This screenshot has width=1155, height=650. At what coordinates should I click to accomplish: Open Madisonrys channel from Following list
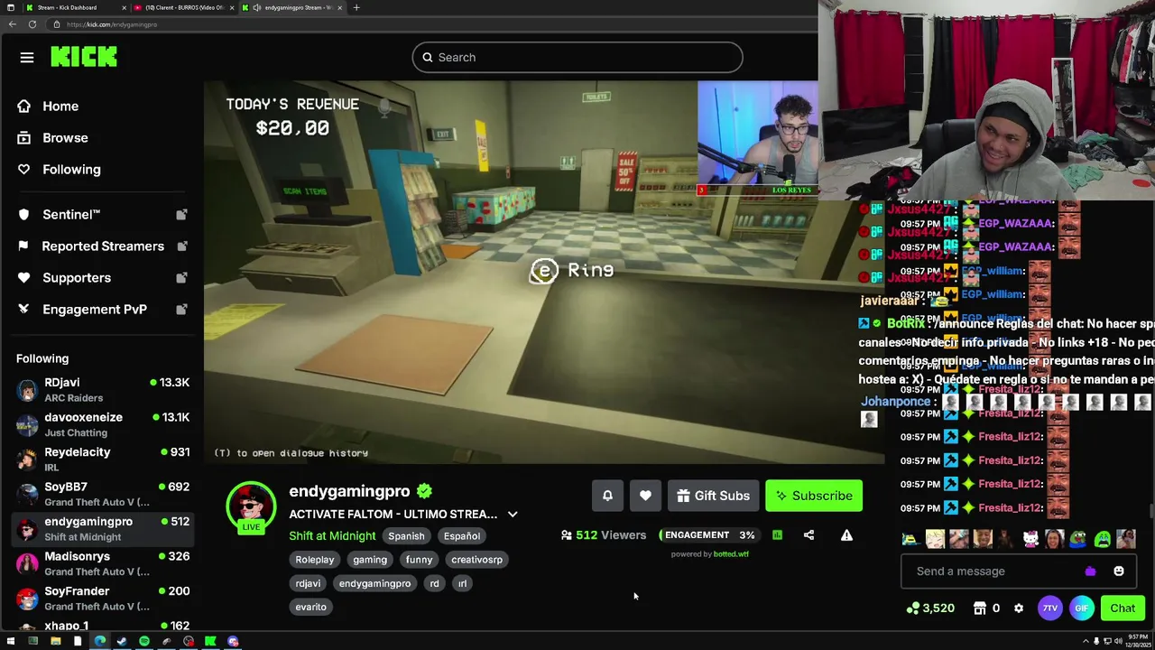pos(102,563)
